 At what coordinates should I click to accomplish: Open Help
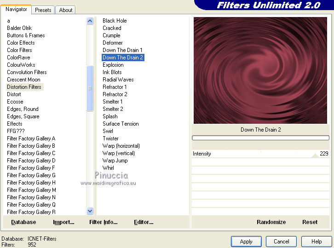(x=317, y=242)
